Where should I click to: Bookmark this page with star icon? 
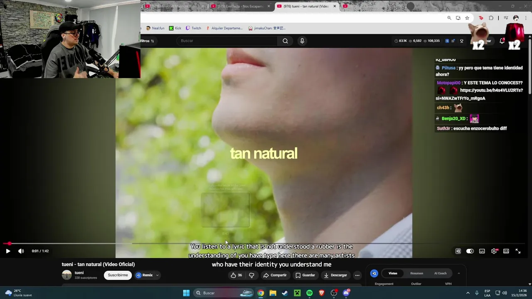point(467,18)
